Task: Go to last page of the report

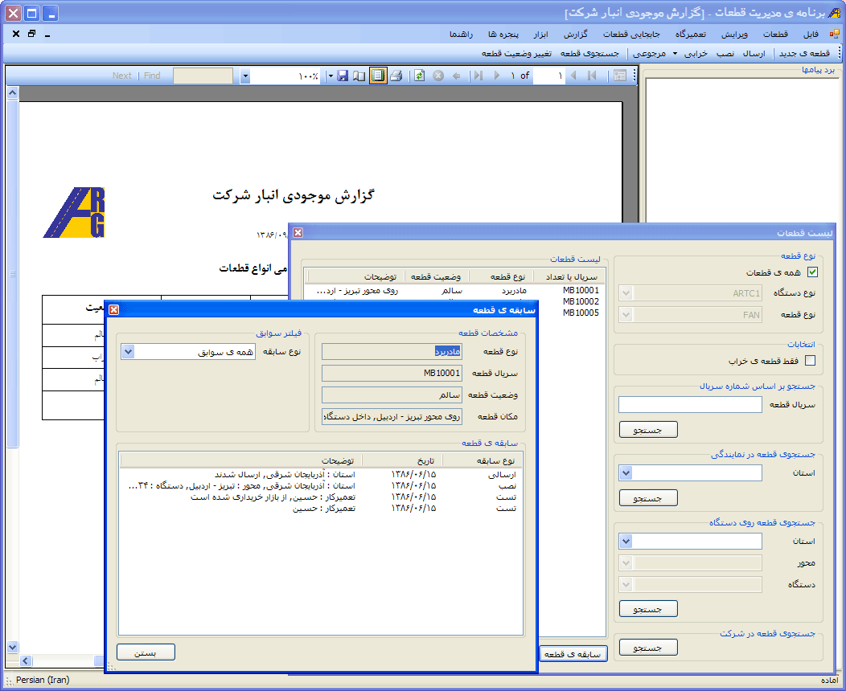Action: tap(478, 76)
